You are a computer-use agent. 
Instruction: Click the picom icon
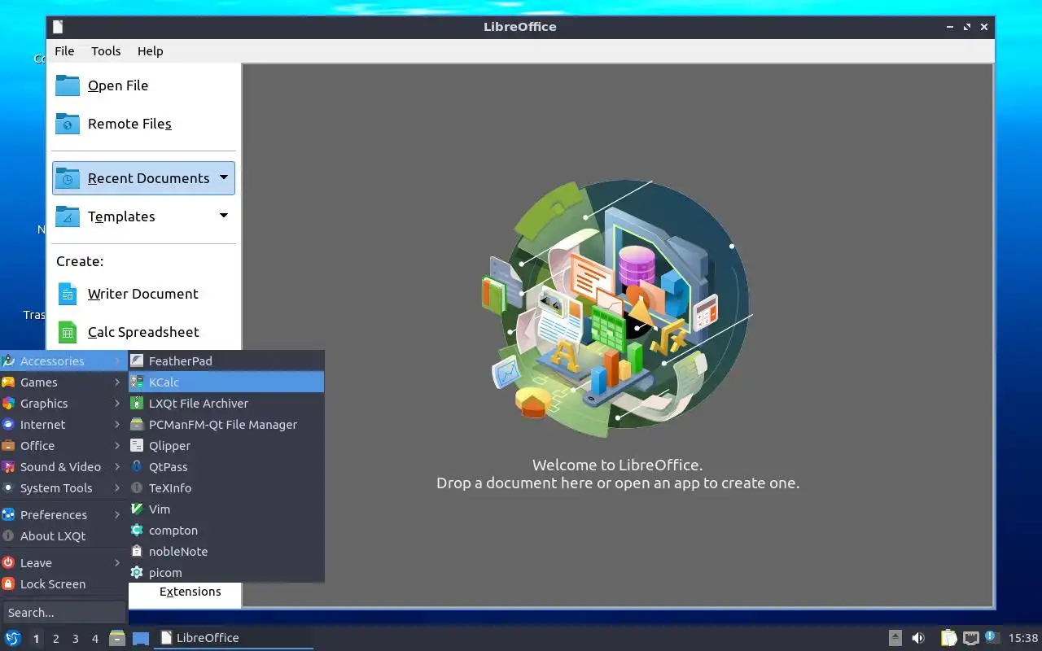(137, 572)
